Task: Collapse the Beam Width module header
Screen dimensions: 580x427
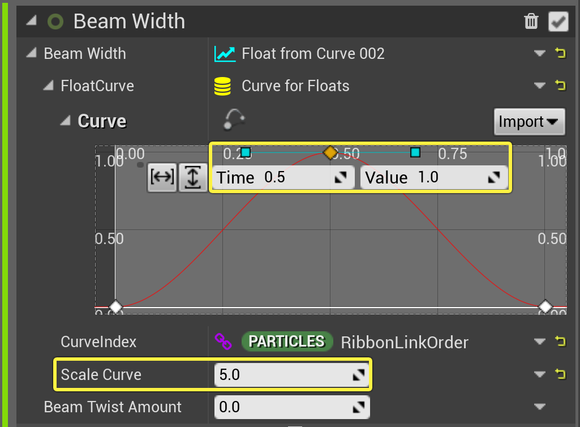Action: click(x=32, y=20)
